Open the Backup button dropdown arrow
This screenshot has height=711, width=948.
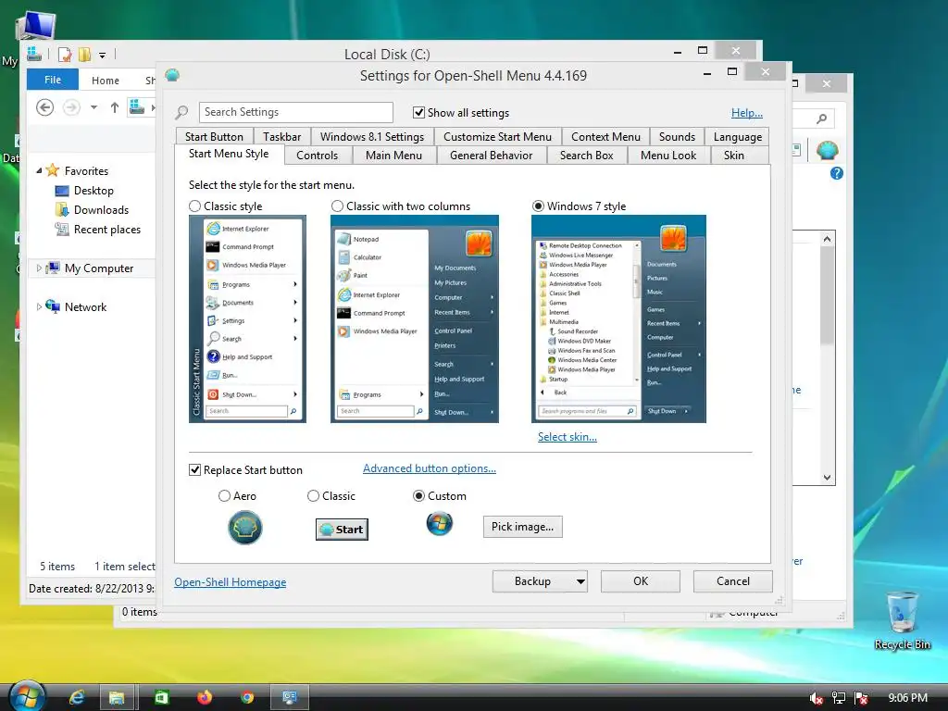tap(580, 581)
